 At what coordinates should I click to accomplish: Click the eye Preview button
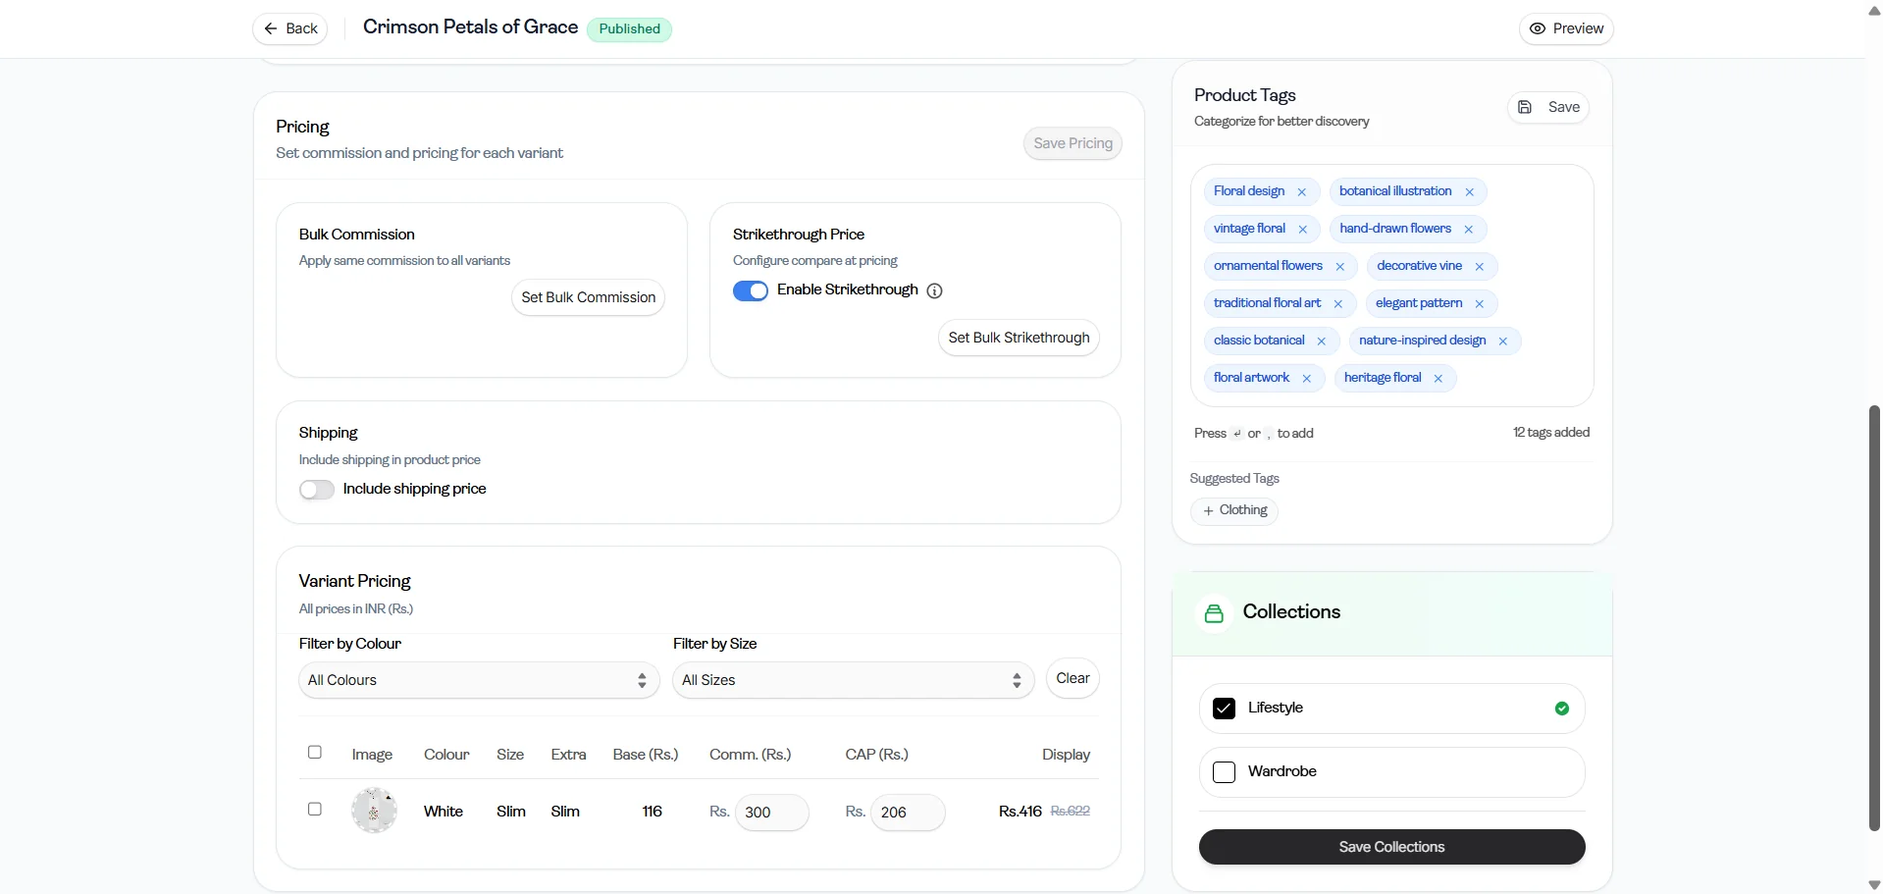(x=1566, y=28)
